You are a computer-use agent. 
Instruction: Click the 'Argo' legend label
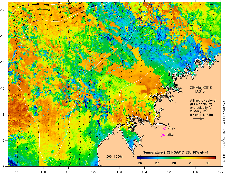(x=172, y=128)
